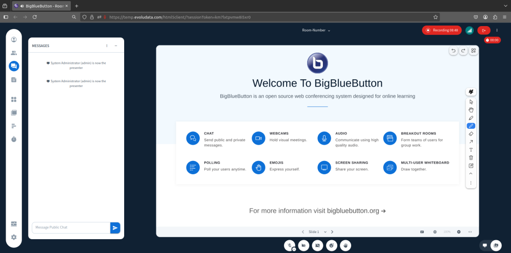
Task: Open the timer sidebar stopwatch icon
Action: [14, 139]
